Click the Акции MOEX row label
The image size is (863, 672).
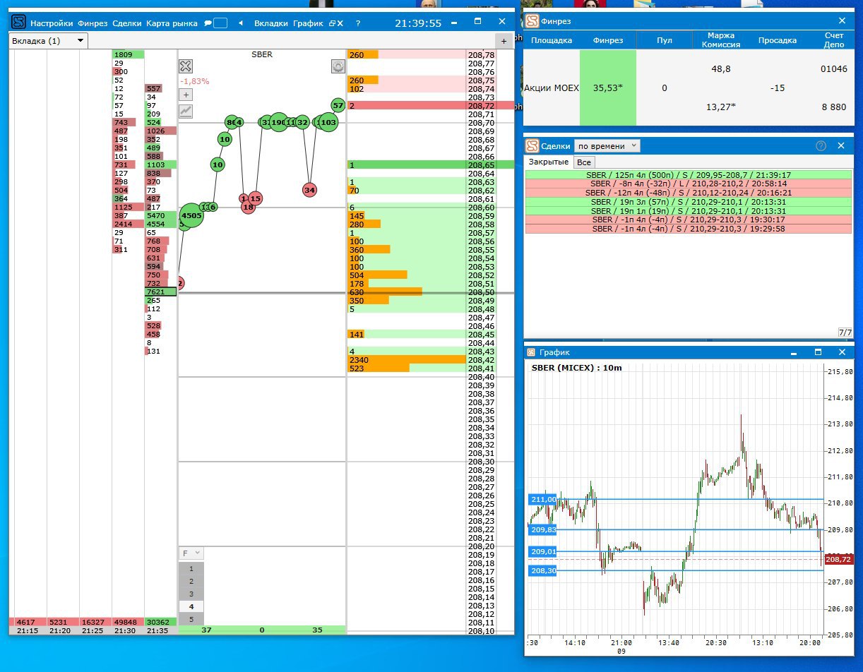552,88
